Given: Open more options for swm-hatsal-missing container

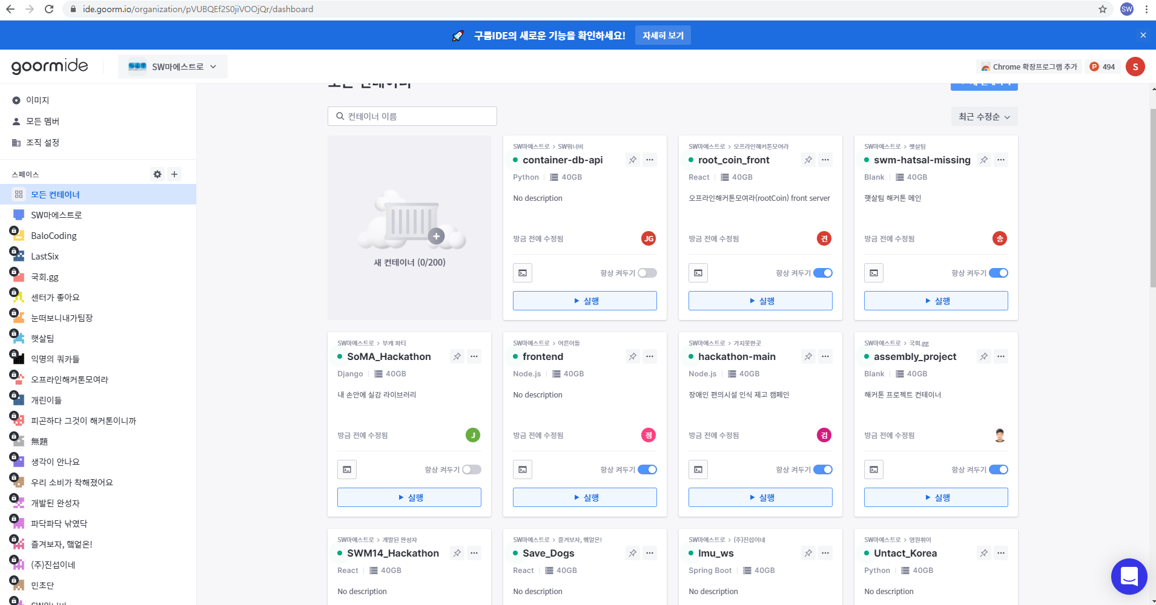Looking at the screenshot, I should pyautogui.click(x=1000, y=160).
